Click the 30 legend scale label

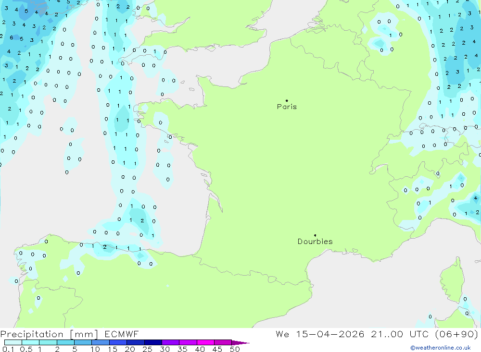click(x=165, y=349)
